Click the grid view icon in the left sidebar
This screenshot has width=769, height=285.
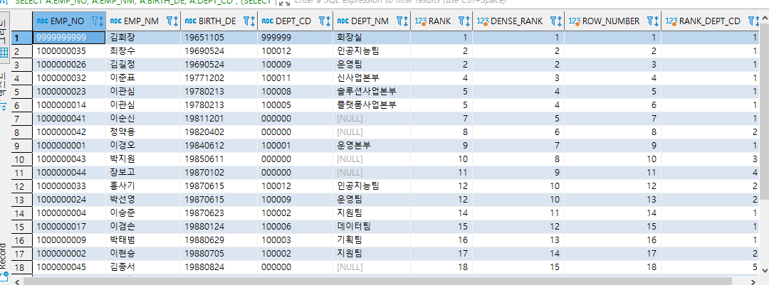4,53
